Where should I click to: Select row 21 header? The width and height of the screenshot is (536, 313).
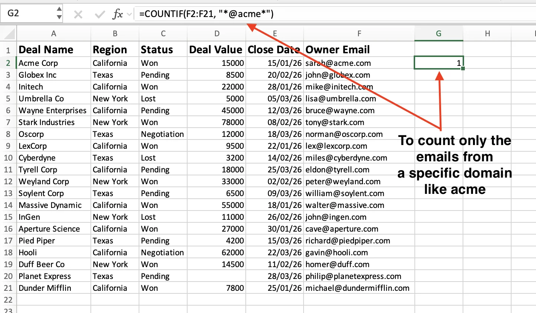(8, 288)
